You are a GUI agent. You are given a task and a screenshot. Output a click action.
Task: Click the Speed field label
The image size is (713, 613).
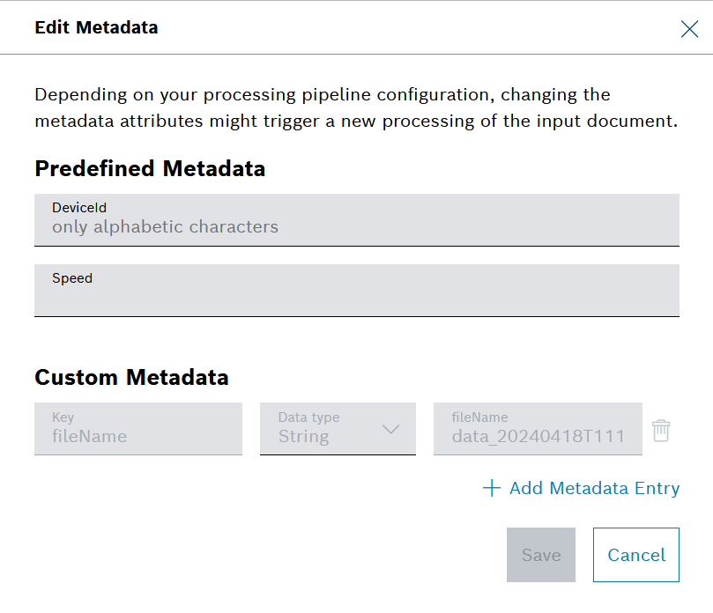coord(72,278)
